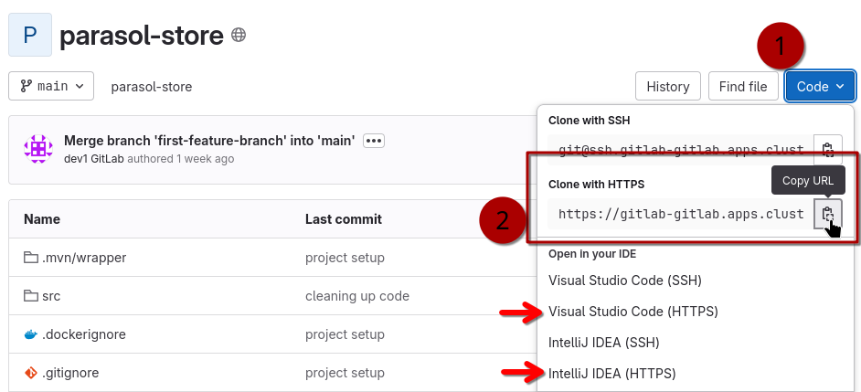Screen dimensions: 861x392
Task: Click the project avatar letter P
Action: pos(30,36)
